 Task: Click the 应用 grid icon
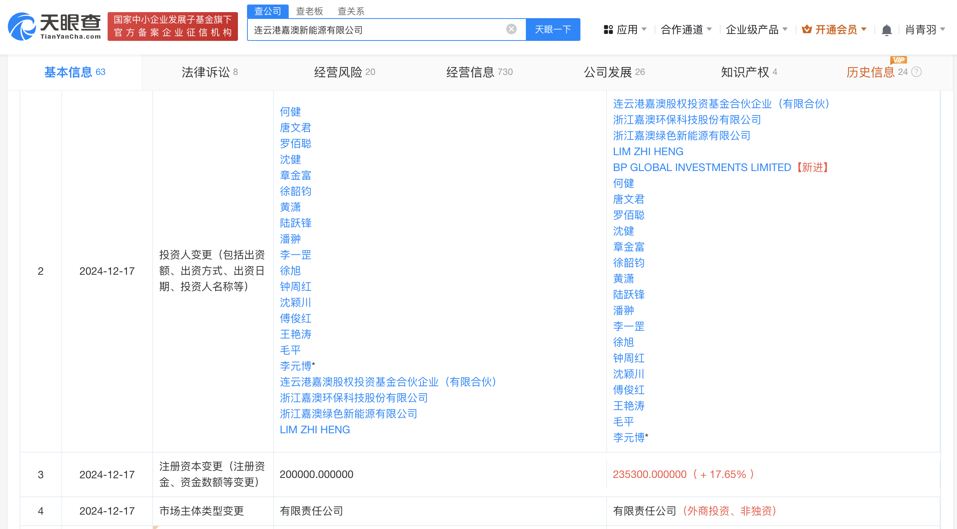point(608,30)
